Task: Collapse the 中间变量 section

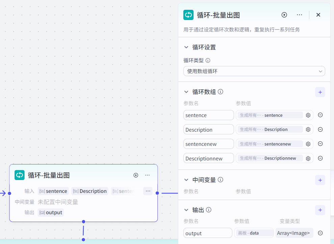Action: [186, 180]
